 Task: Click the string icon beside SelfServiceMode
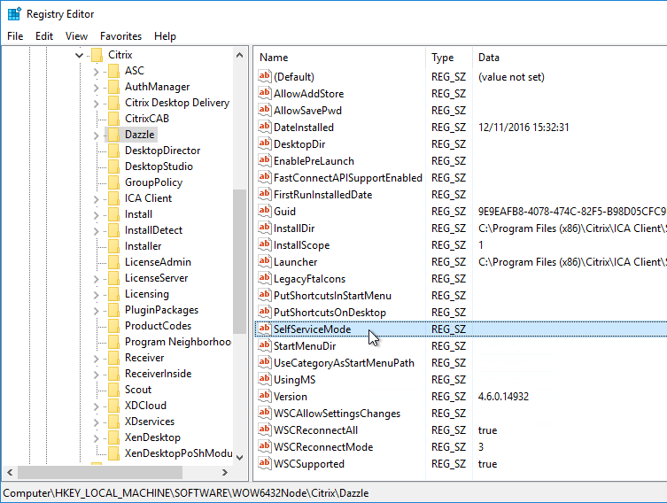tap(265, 329)
